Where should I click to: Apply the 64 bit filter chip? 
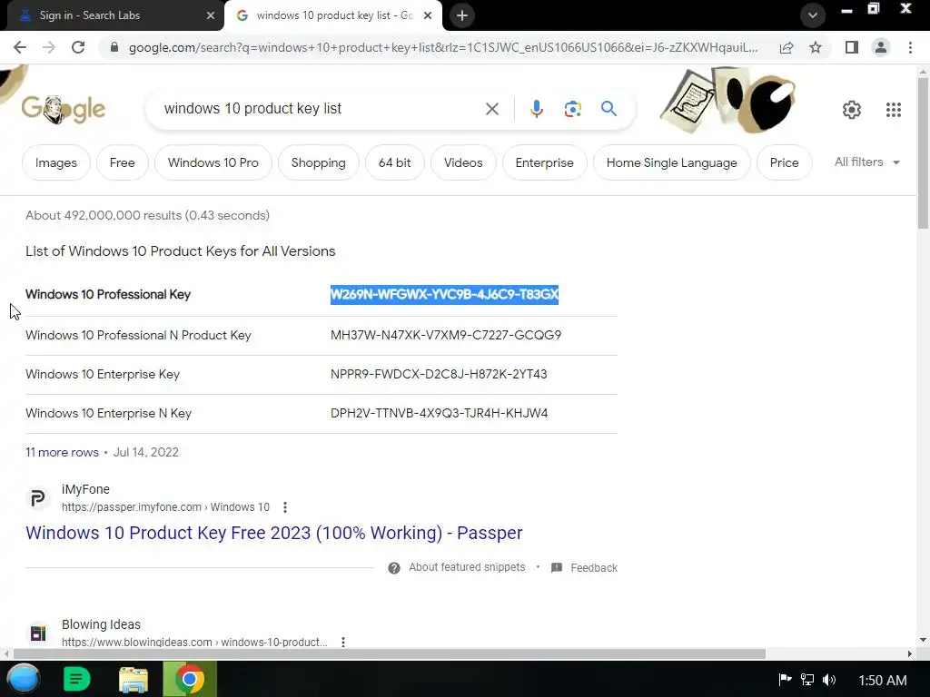click(x=394, y=162)
